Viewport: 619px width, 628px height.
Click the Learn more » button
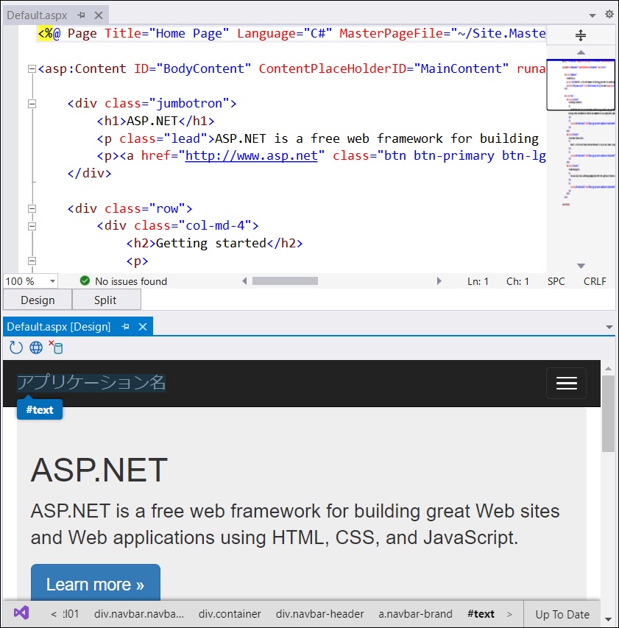[95, 584]
